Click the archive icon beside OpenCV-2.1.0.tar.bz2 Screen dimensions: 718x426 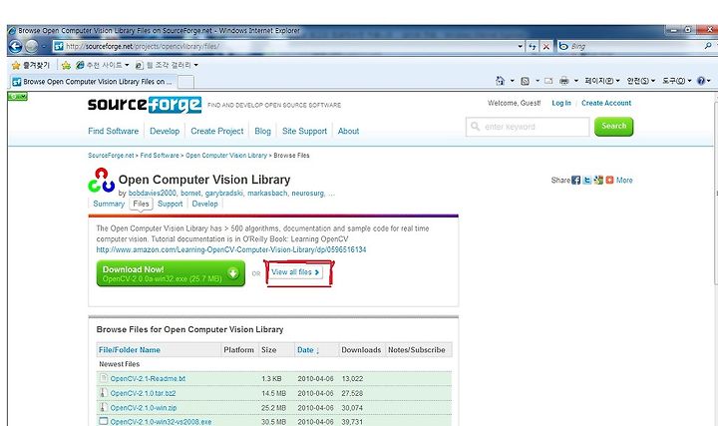(x=104, y=392)
